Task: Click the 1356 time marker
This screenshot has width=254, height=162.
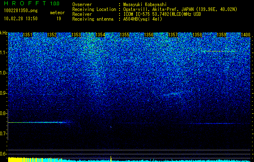Action: 149,35
